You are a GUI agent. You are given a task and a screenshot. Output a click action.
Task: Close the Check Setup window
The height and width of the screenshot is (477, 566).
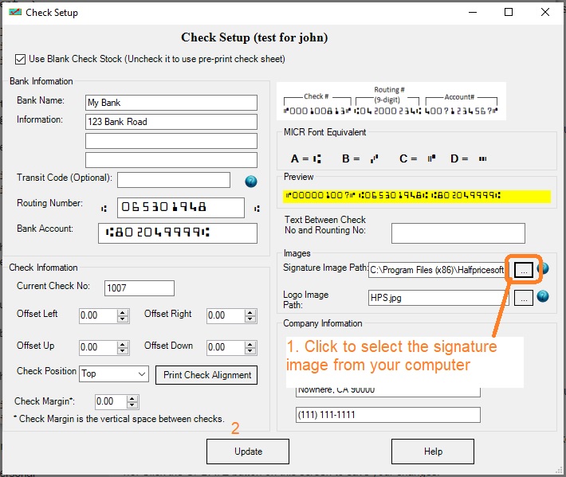[x=545, y=12]
